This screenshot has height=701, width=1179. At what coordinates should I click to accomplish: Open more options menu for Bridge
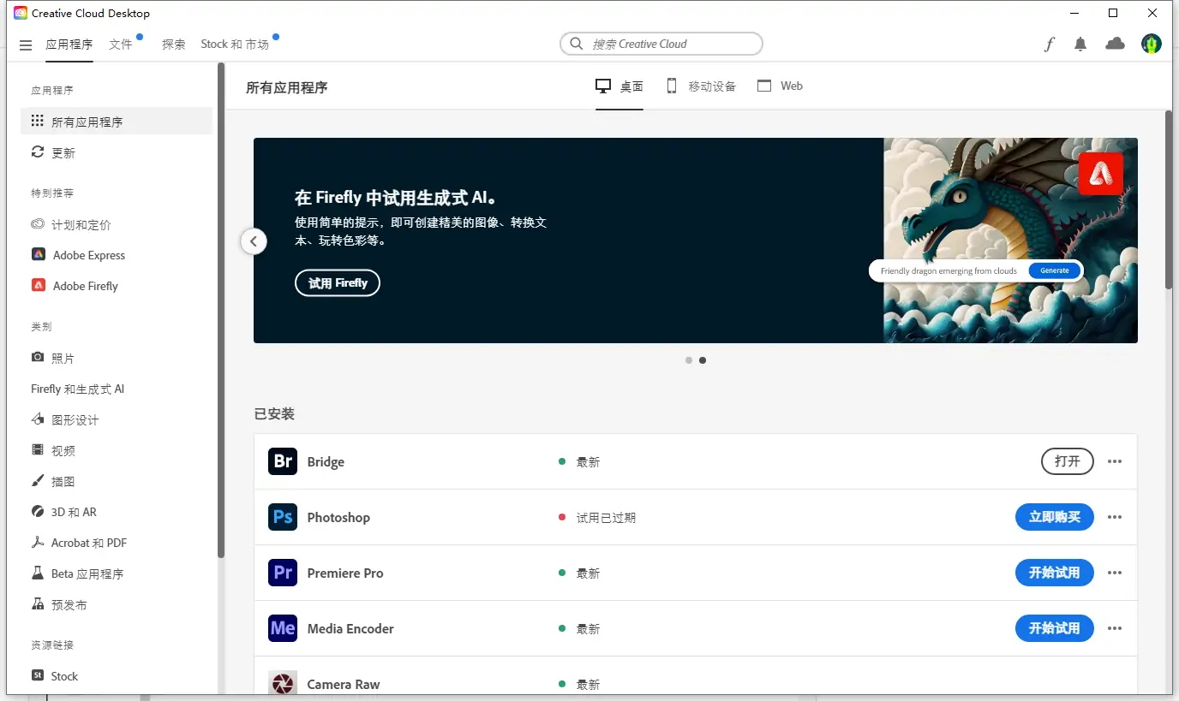1115,461
